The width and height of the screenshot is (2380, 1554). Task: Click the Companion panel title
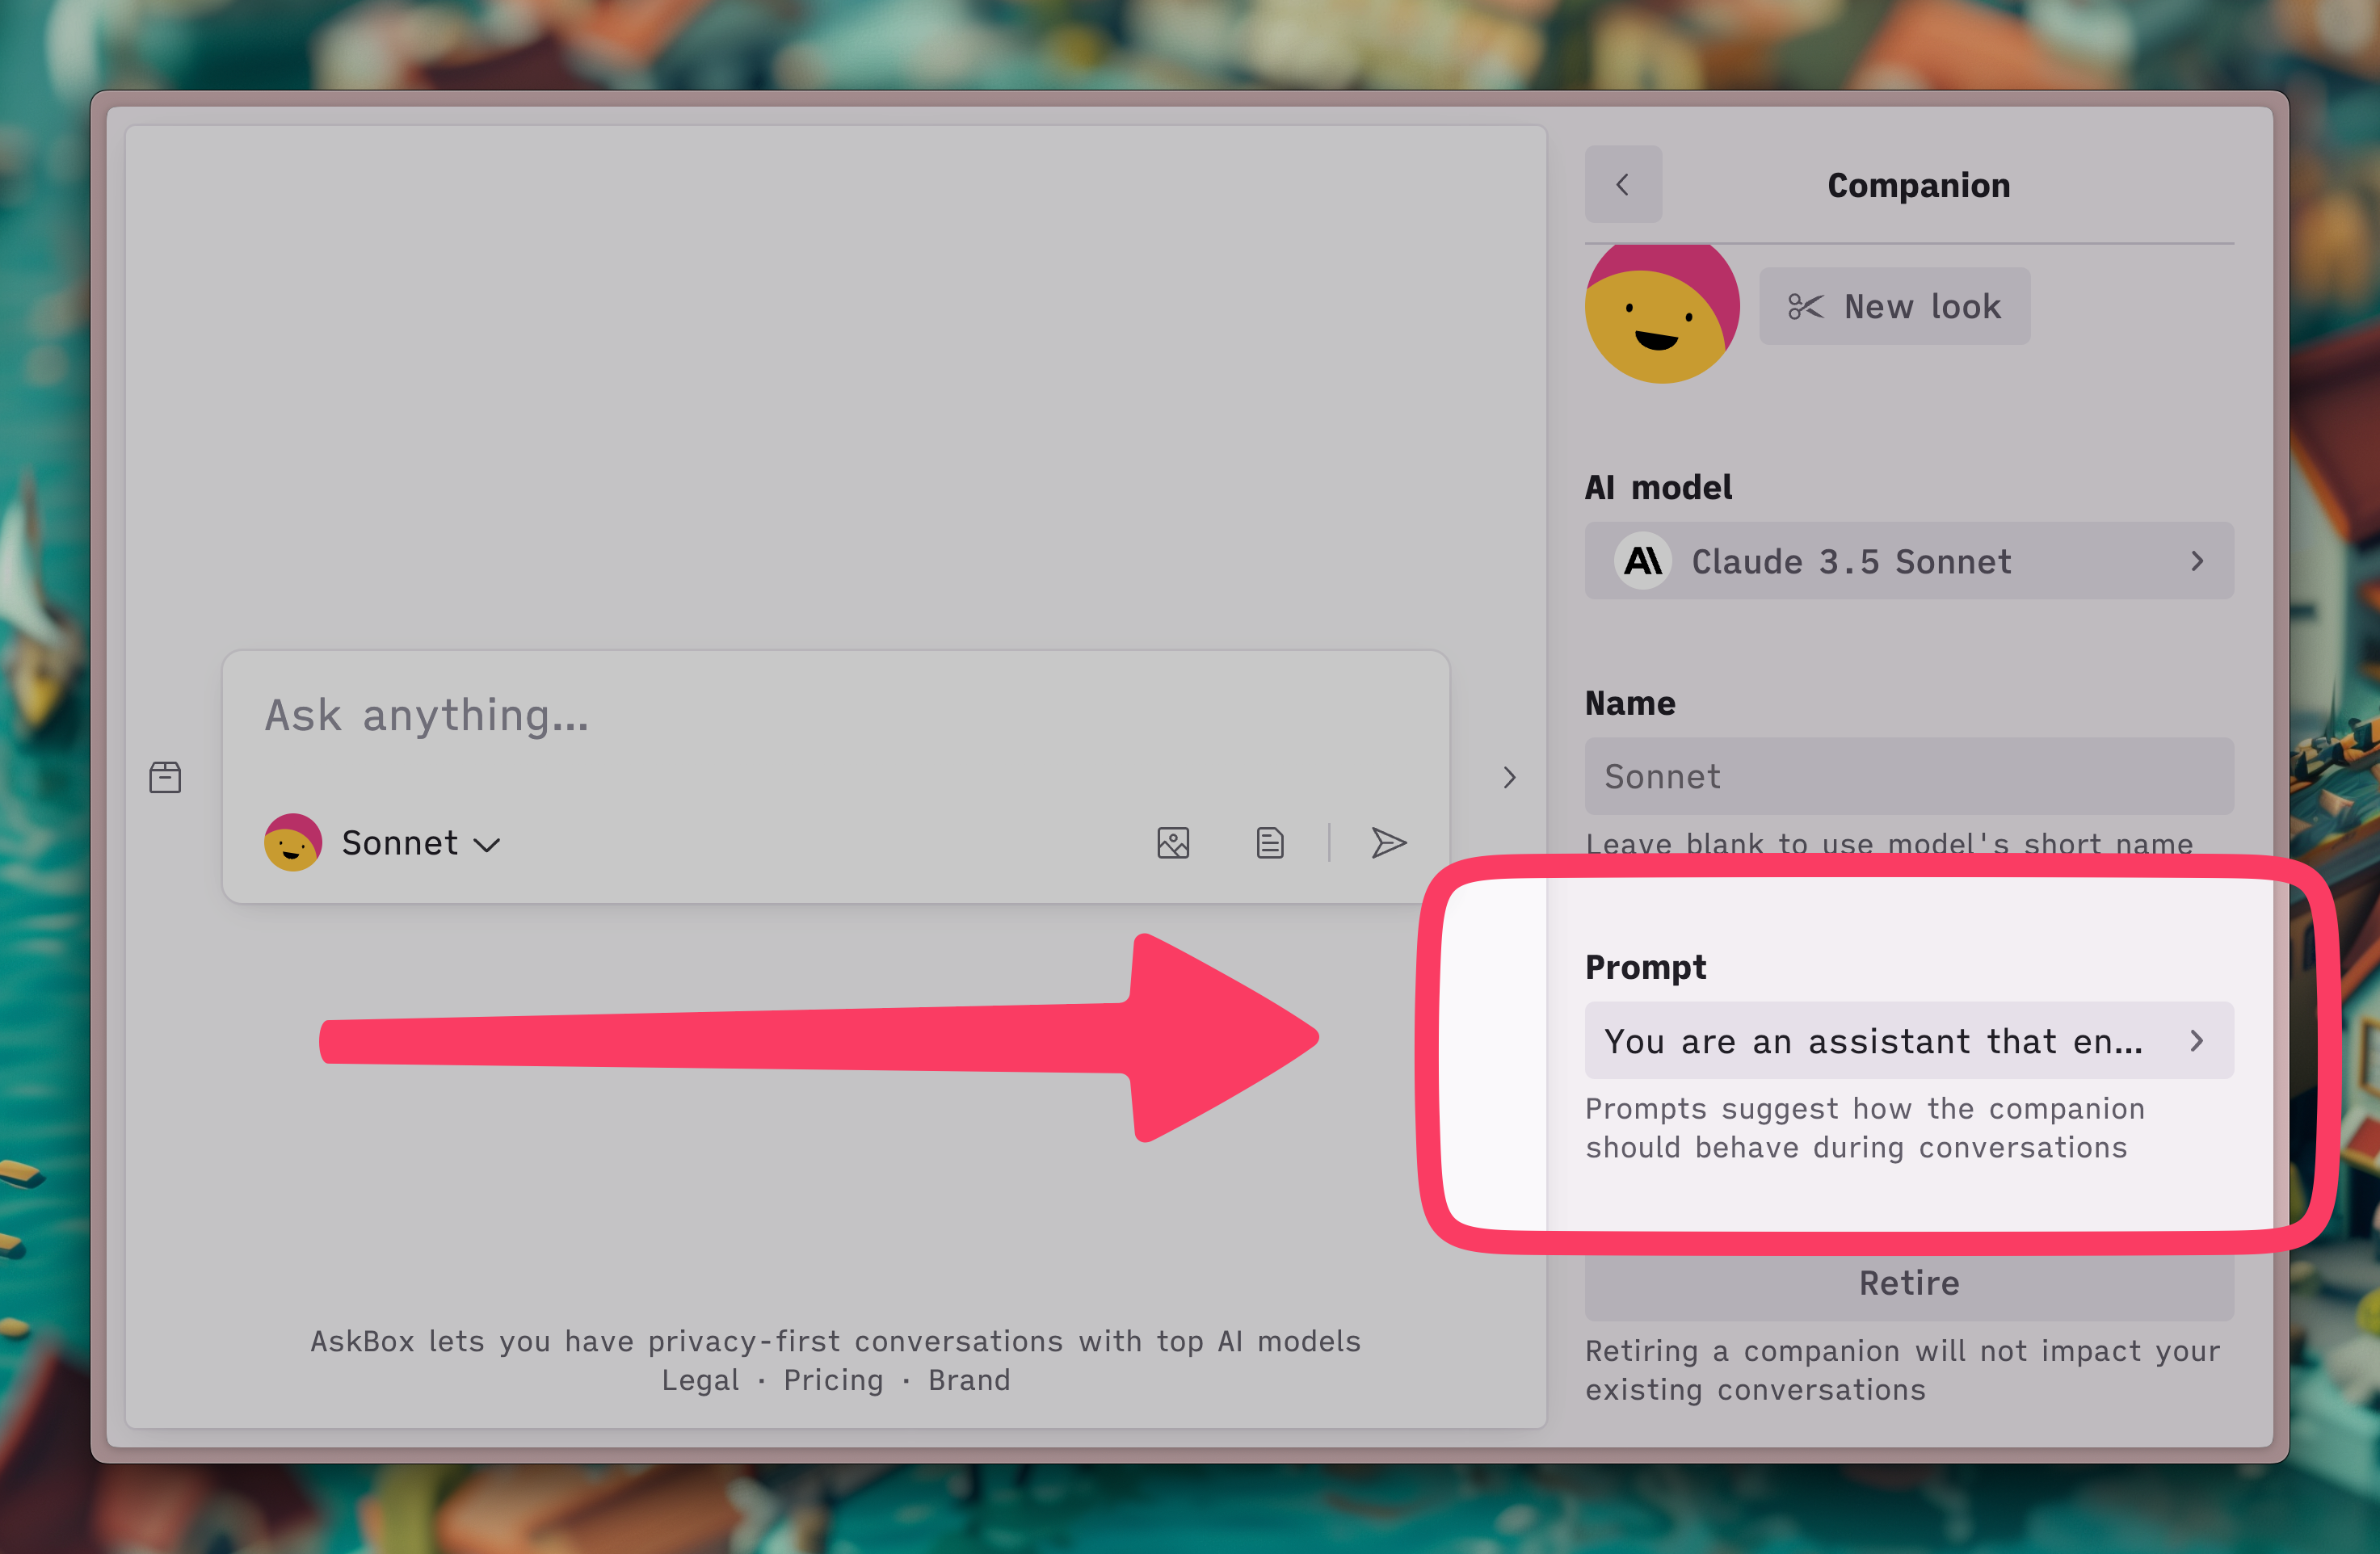click(1918, 185)
